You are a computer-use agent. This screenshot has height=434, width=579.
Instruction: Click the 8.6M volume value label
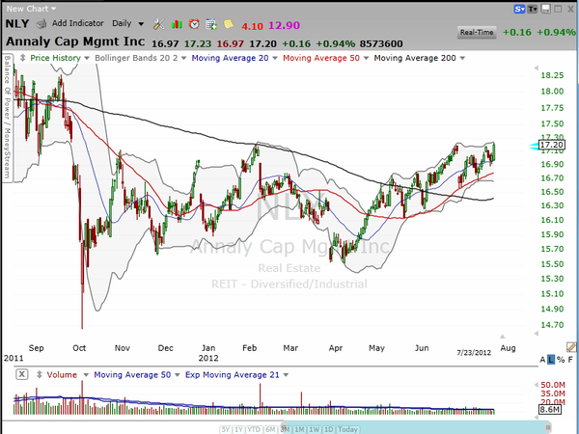point(549,410)
